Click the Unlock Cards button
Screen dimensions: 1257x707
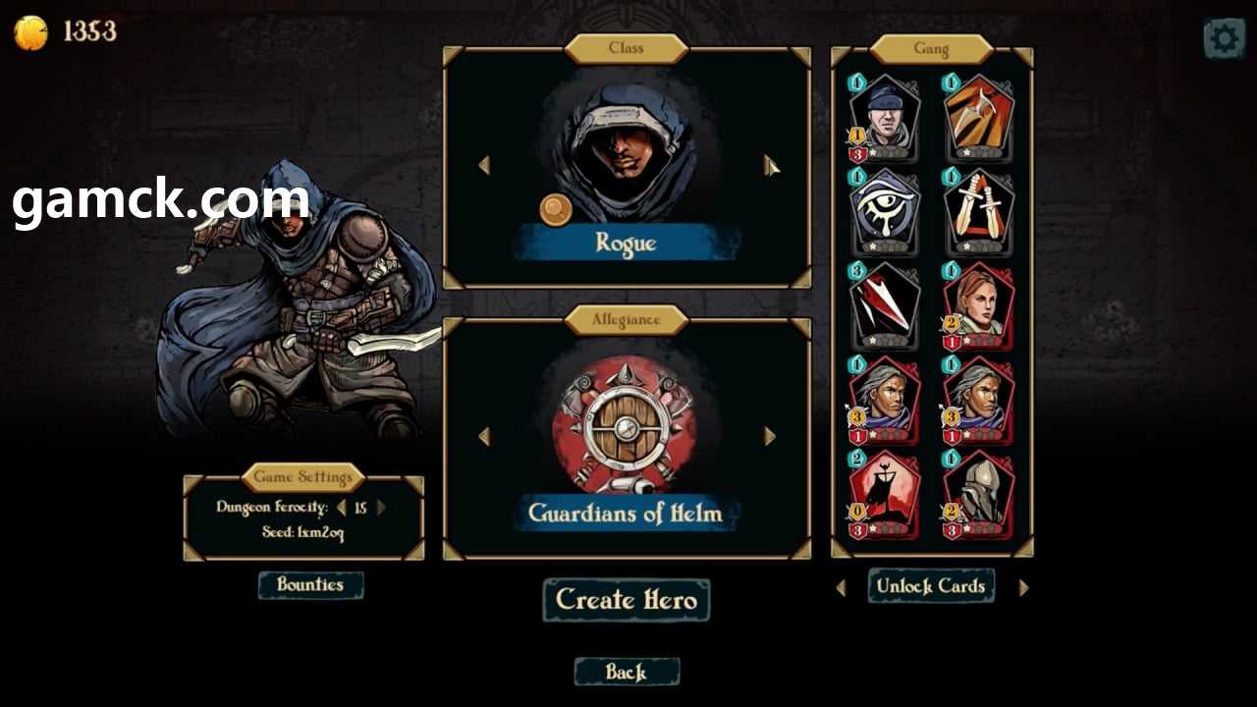(931, 586)
